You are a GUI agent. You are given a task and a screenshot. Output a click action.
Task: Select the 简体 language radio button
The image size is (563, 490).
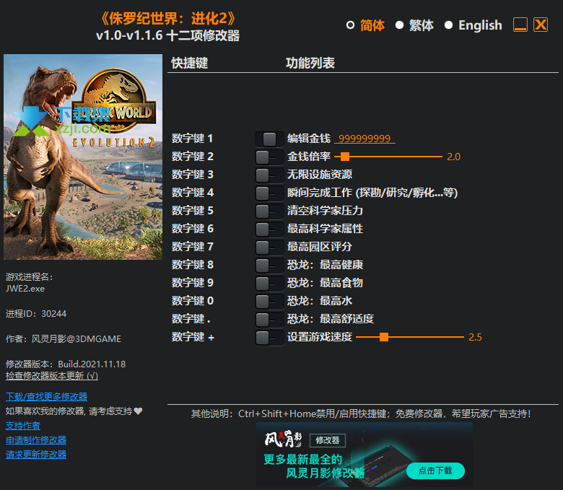[350, 25]
